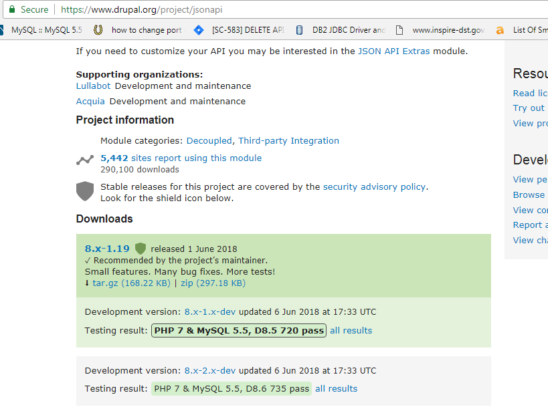This screenshot has width=548, height=411.
Task: Download the zip (297.18 KB) file
Action: [213, 283]
